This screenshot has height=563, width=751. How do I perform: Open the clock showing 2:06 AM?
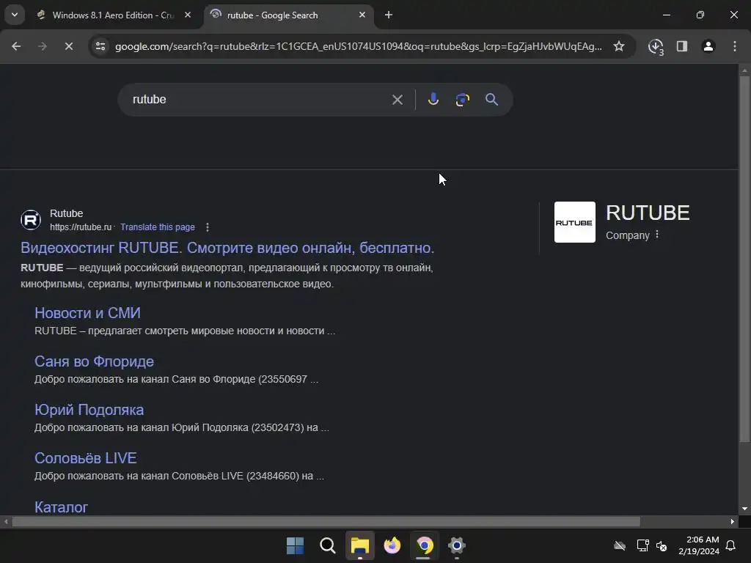click(x=699, y=545)
